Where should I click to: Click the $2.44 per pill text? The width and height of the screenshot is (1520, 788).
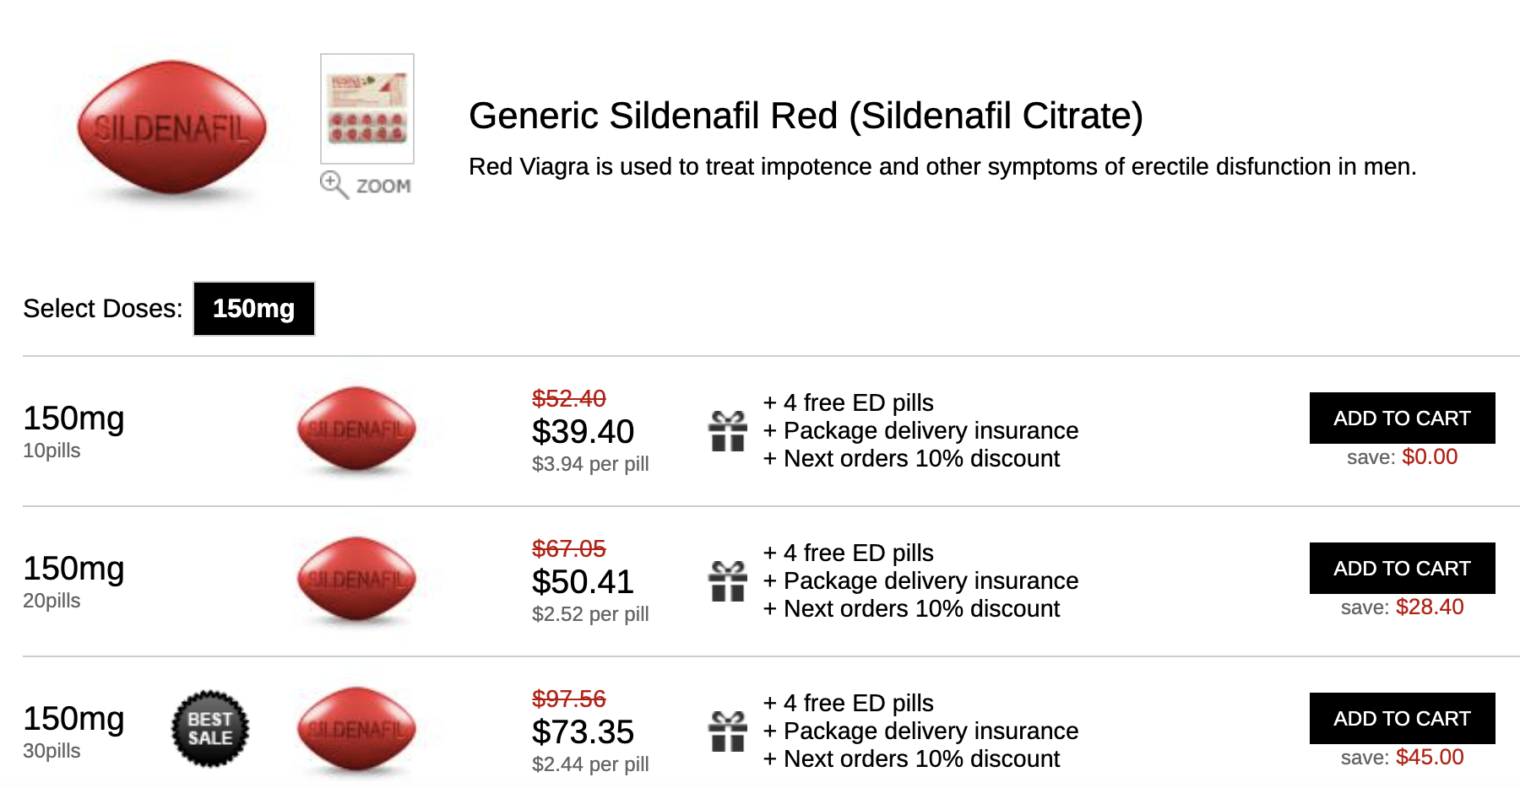pyautogui.click(x=589, y=763)
